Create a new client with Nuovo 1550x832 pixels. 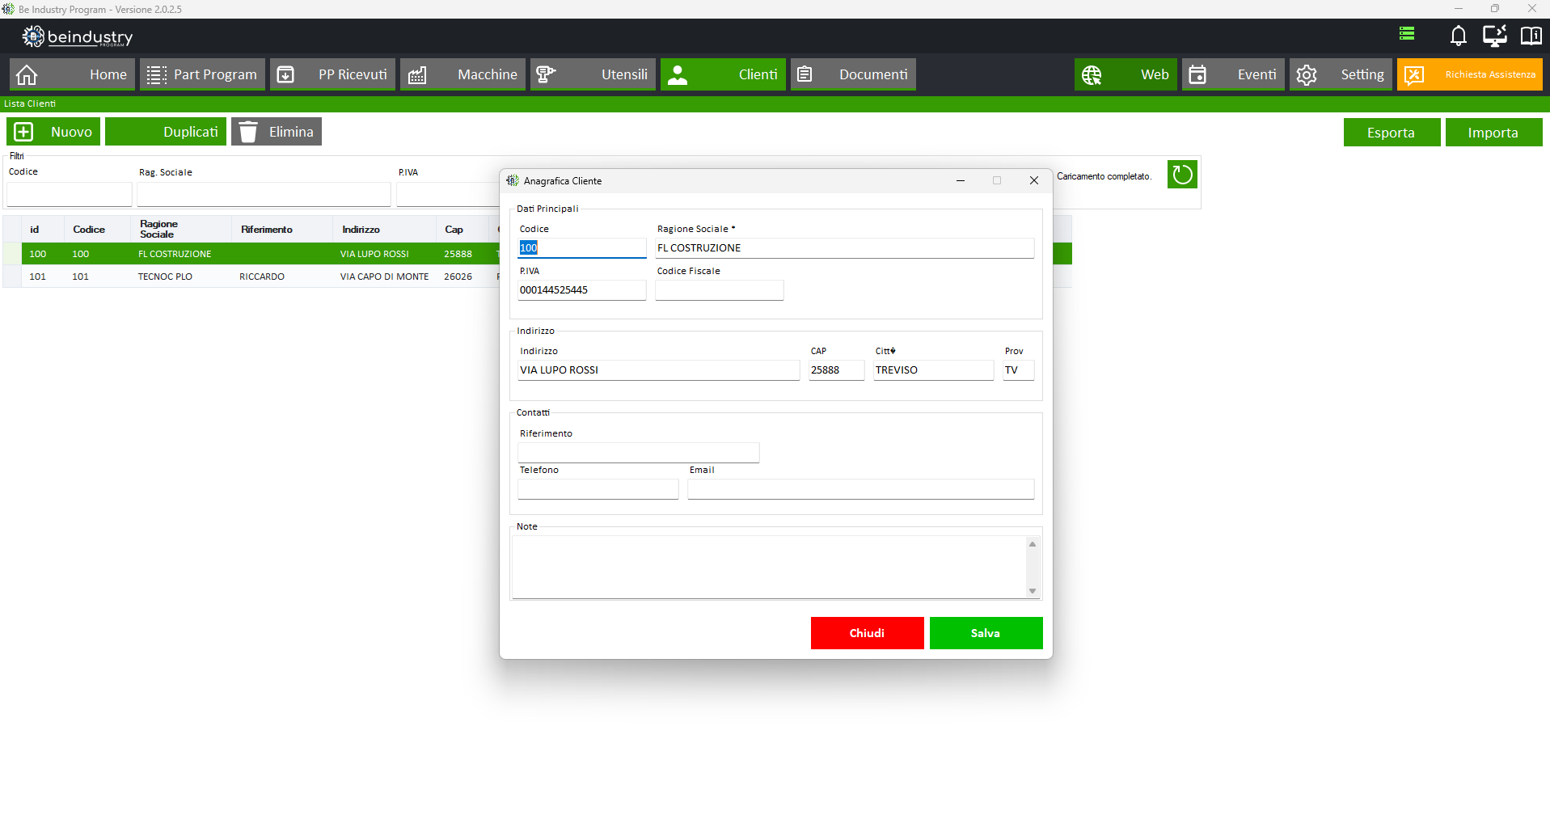point(53,132)
